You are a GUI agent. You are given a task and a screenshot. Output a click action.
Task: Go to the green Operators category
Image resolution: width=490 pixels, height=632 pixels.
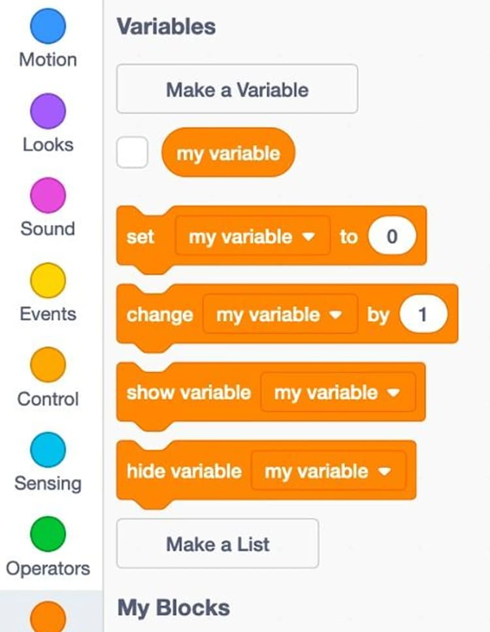pos(48,534)
